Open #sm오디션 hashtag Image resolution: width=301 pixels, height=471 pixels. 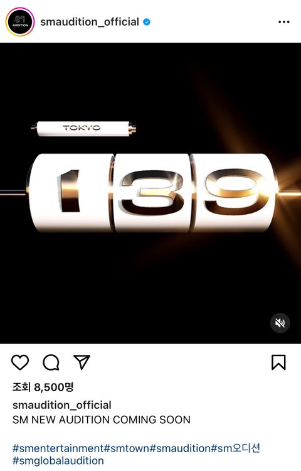(236, 448)
